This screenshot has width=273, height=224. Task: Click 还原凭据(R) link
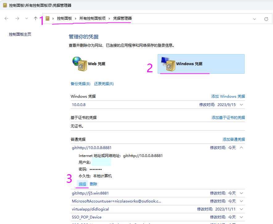click(x=104, y=84)
